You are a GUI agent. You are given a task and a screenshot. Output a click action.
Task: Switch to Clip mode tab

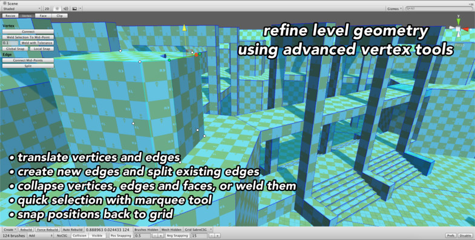click(60, 16)
